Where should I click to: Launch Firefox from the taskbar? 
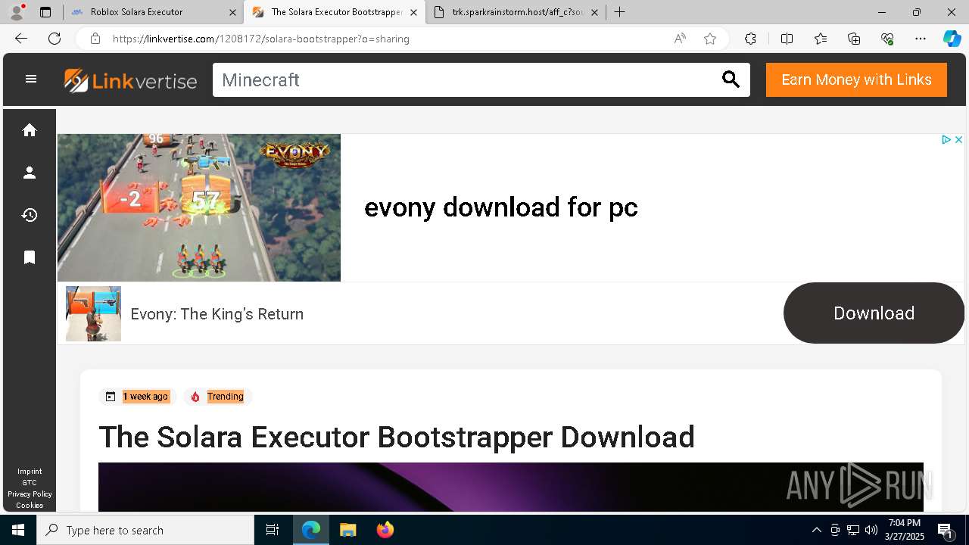[385, 530]
